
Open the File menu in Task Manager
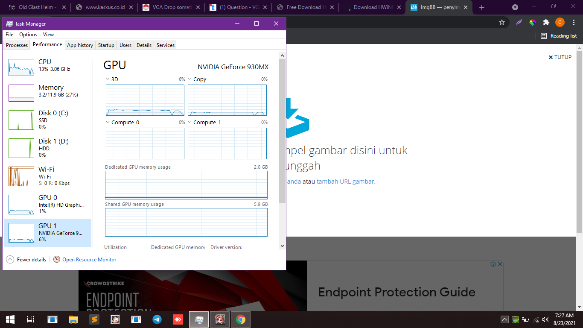click(x=9, y=35)
